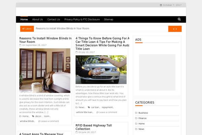Open the decor tag
Image resolution: width=202 pixels, height=135 pixels.
pos(38,116)
